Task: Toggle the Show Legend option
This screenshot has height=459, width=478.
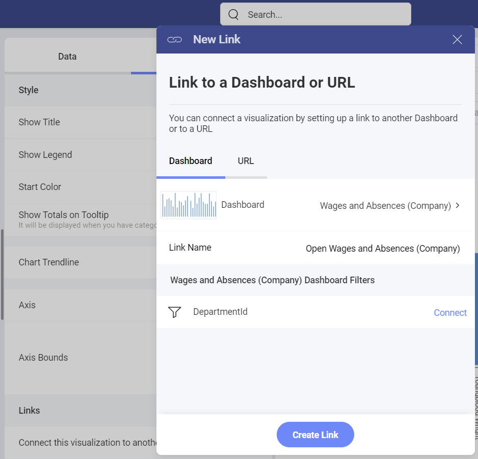Action: [x=45, y=155]
